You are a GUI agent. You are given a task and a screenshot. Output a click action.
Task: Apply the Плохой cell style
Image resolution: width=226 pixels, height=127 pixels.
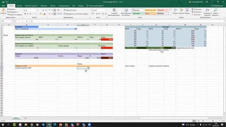point(163,10)
